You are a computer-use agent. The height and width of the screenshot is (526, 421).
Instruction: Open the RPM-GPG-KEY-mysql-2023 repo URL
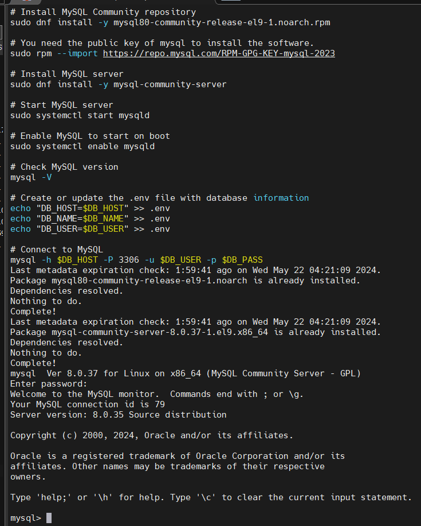coord(219,53)
